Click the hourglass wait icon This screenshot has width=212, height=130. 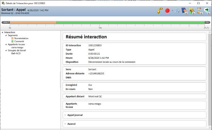point(199,11)
